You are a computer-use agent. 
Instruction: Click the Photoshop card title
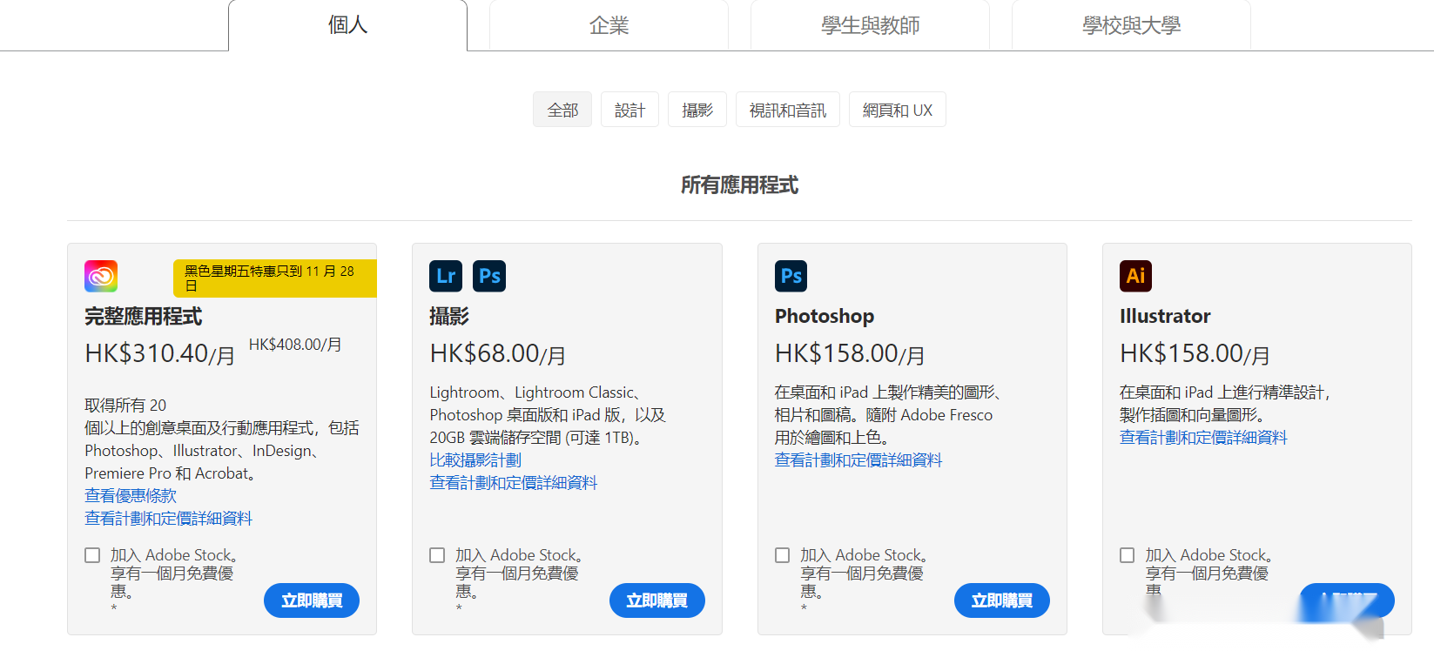point(825,316)
